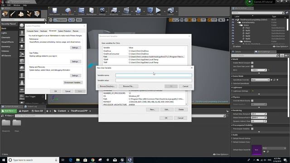Image resolution: width=290 pixels, height=163 pixels.
Task: Toggle visibility of the Floor actor
Action: [x=233, y=28]
